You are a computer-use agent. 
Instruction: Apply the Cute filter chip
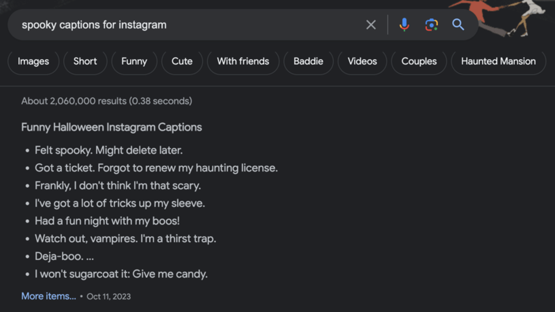point(182,61)
